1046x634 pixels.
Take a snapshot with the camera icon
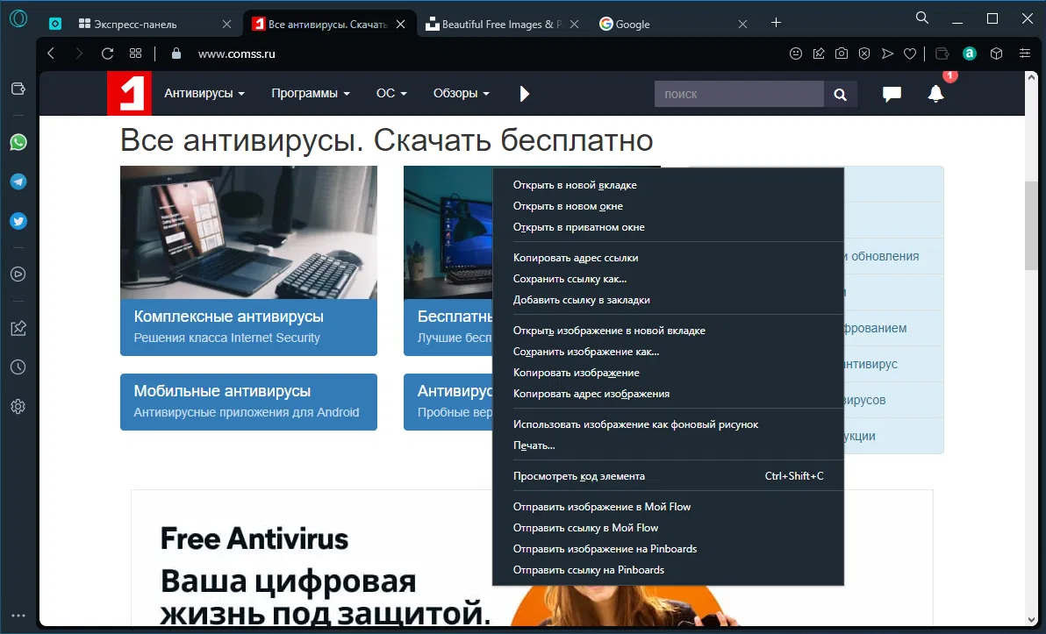click(842, 53)
